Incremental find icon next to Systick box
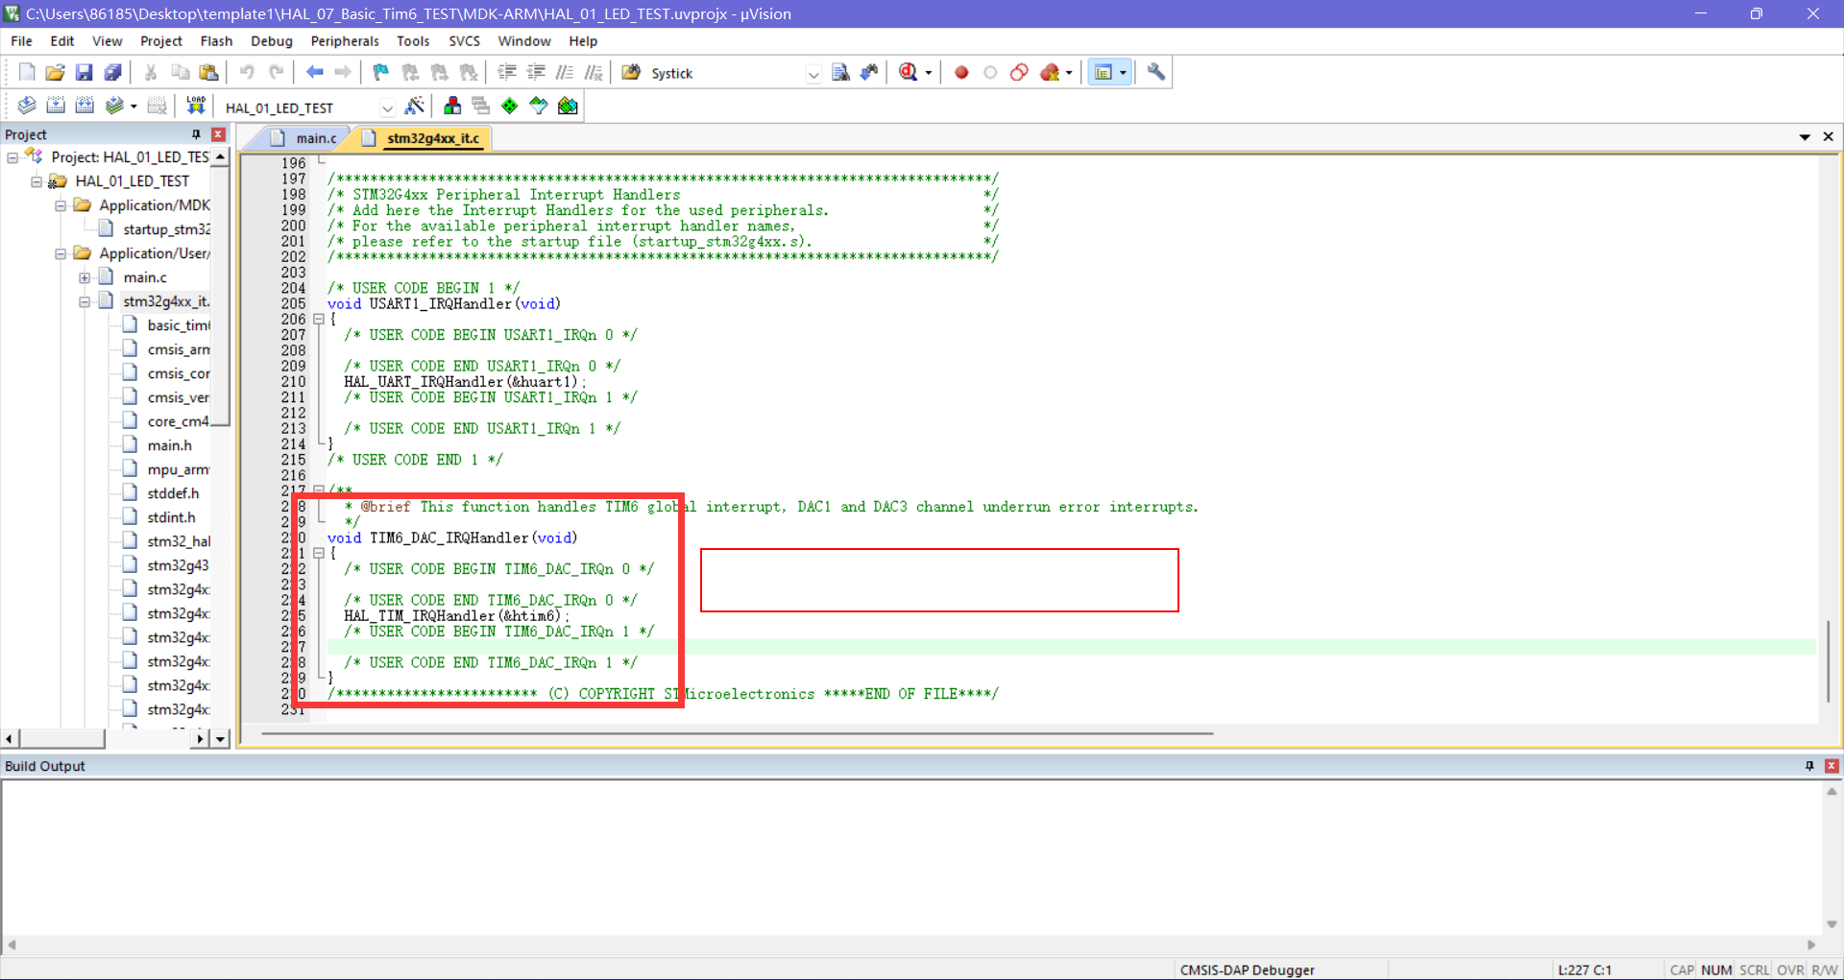1844x980 pixels. 869,73
